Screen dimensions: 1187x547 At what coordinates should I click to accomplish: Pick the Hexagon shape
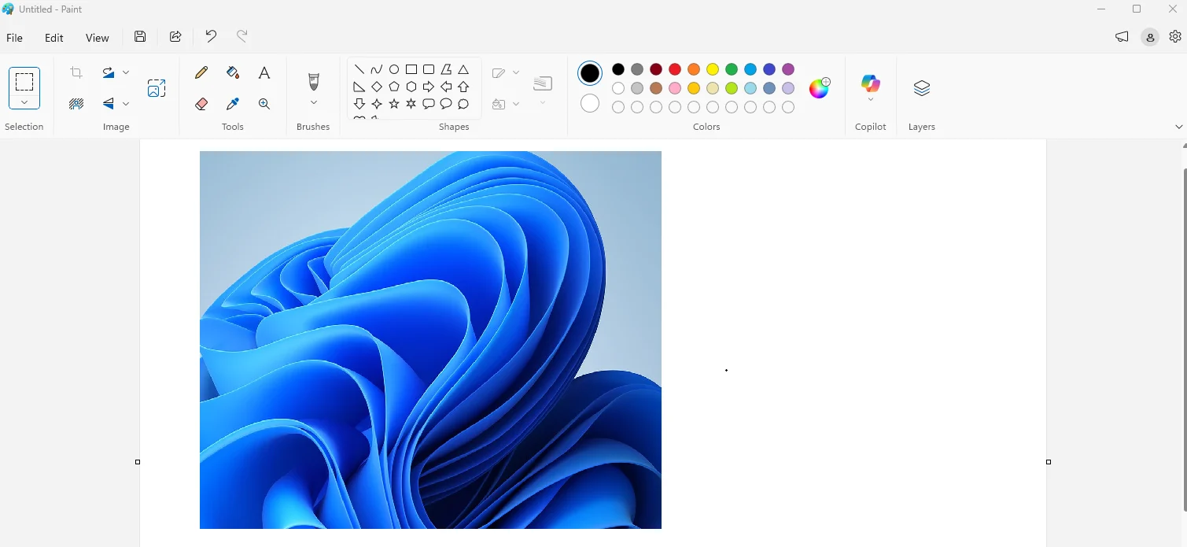click(411, 87)
